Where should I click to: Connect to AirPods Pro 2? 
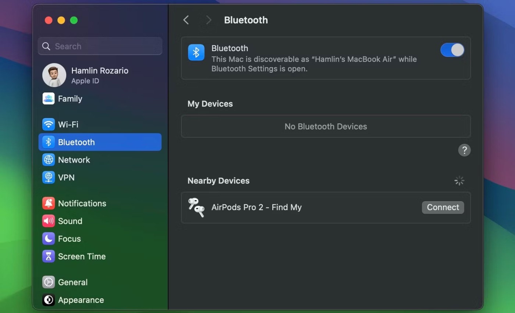pyautogui.click(x=443, y=207)
